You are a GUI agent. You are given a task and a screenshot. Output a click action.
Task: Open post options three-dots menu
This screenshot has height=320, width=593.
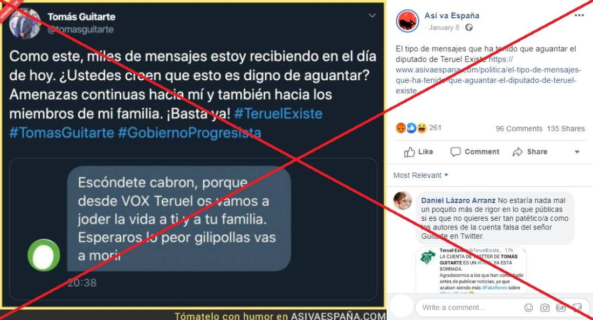point(579,16)
